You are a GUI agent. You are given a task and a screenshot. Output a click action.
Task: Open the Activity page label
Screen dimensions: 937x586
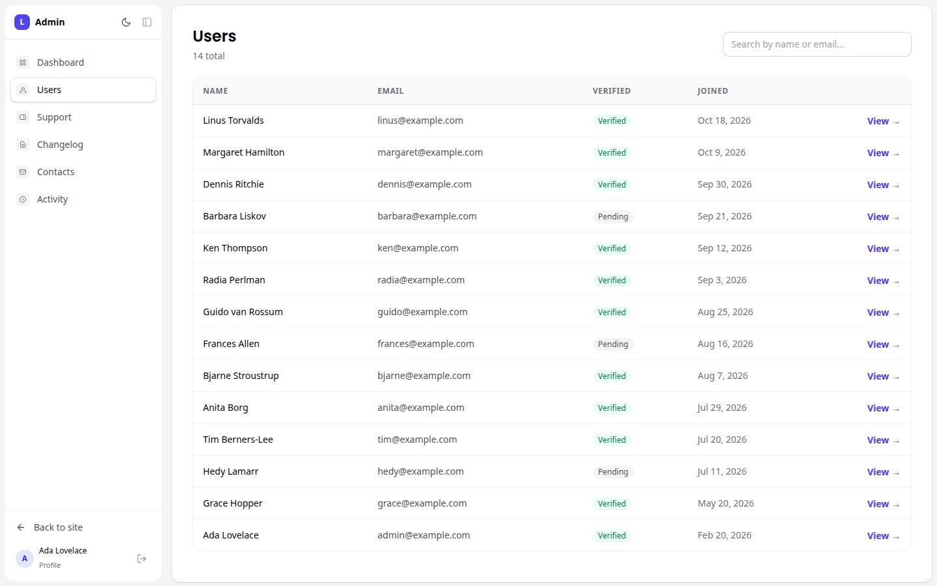(52, 199)
